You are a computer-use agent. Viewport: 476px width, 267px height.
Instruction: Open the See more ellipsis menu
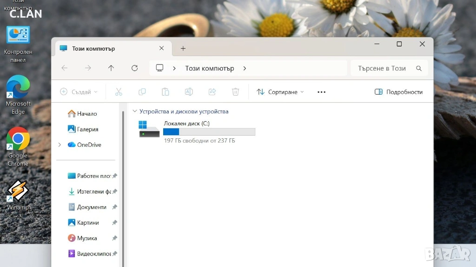321,92
